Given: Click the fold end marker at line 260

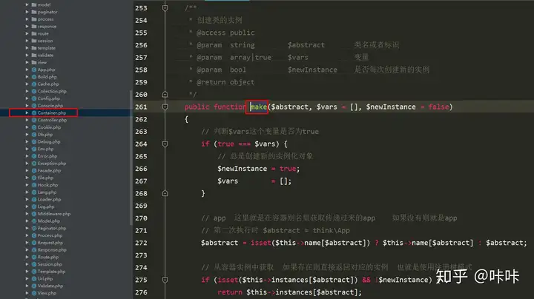Looking at the screenshot, I should pos(165,94).
